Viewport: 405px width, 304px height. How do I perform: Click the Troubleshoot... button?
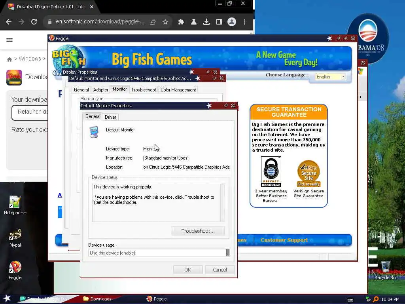pos(198,231)
